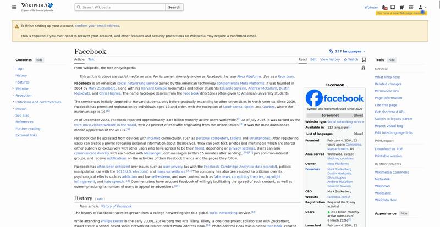Jump to See also in Contents
The width and height of the screenshot is (440, 227).
click(22, 115)
